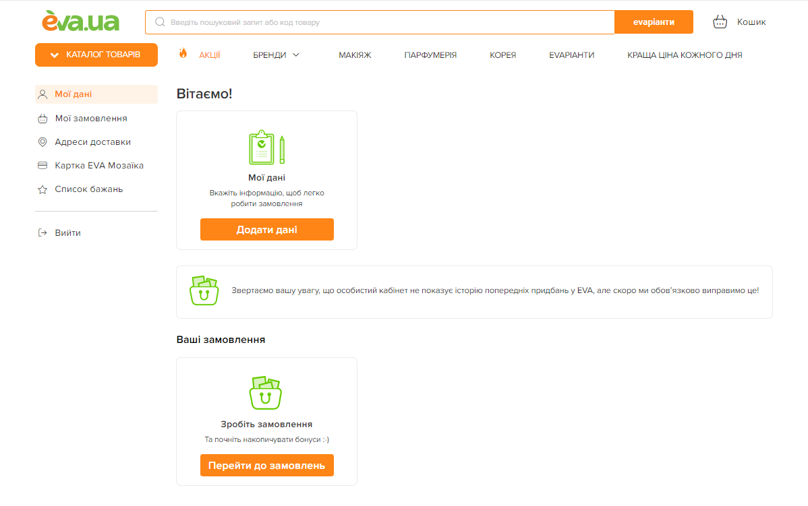Click the text Вкажіть інформацію, щоб легко робити замовлення
Viewport: 808px width, 506px height.
click(x=266, y=198)
